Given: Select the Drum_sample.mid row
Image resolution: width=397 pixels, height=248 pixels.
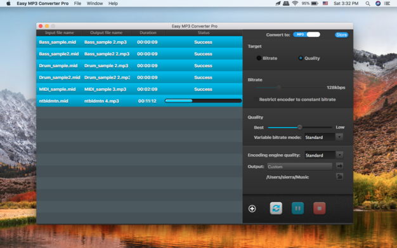Looking at the screenshot, I should point(140,65).
